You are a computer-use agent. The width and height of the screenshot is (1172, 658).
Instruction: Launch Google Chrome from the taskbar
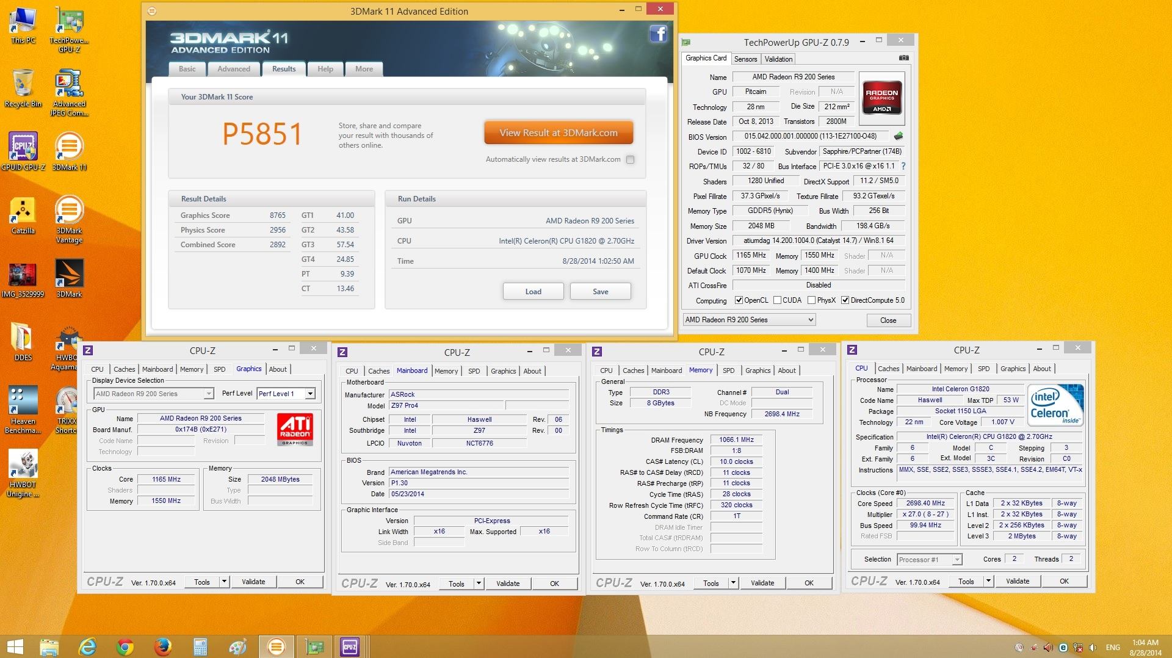(125, 646)
